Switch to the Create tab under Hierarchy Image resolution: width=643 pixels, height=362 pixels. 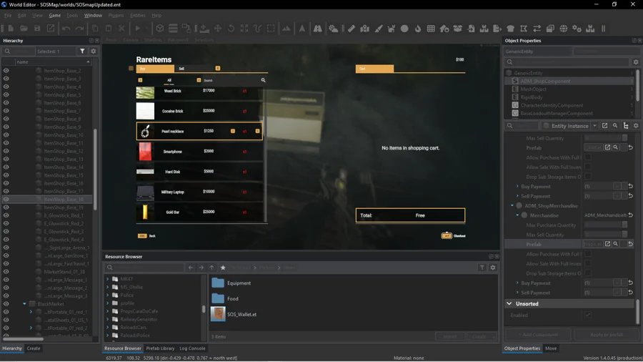coord(34,348)
